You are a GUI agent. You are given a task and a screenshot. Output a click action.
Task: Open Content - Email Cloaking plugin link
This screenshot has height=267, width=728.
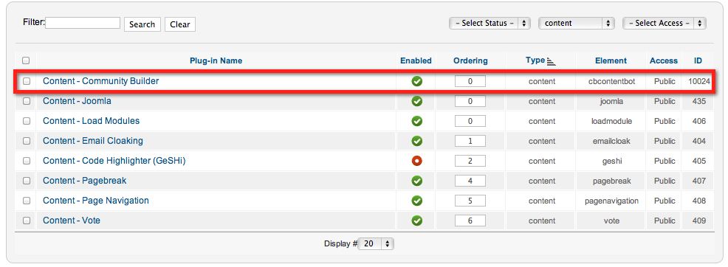[x=93, y=141]
